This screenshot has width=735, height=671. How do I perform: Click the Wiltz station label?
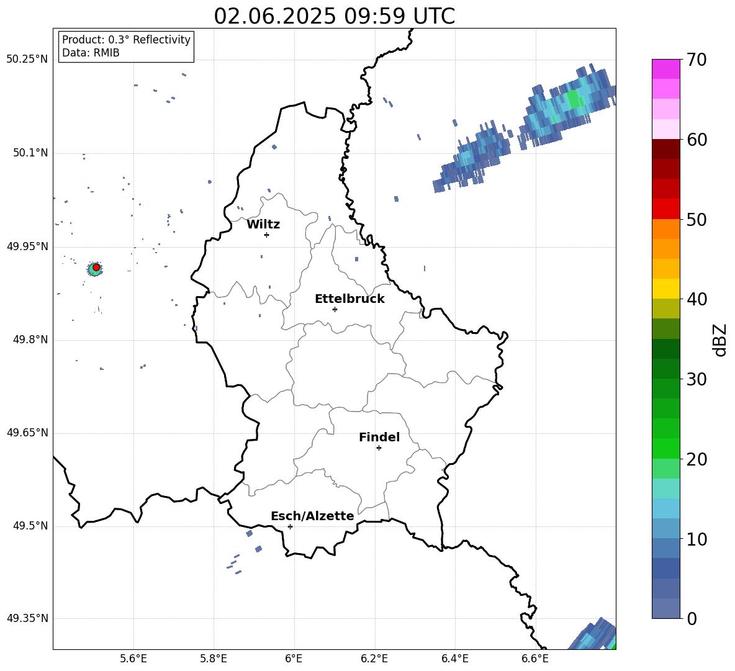click(263, 225)
